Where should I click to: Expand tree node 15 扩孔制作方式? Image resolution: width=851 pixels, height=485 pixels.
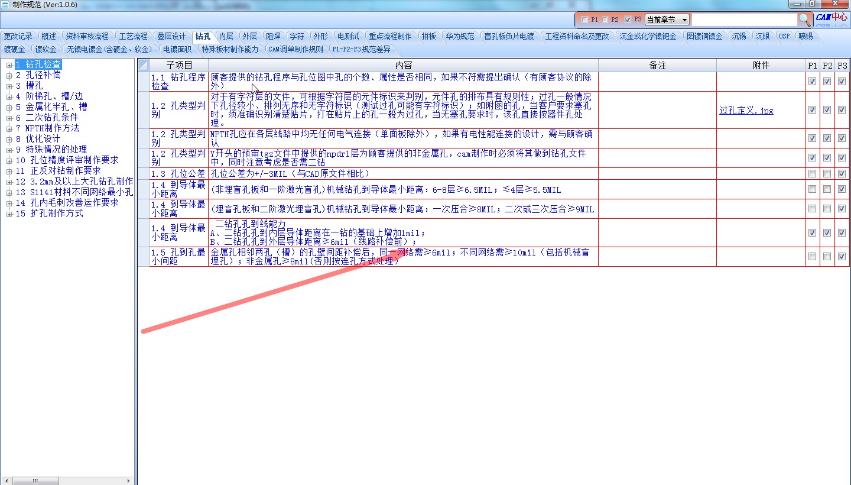pyautogui.click(x=9, y=214)
